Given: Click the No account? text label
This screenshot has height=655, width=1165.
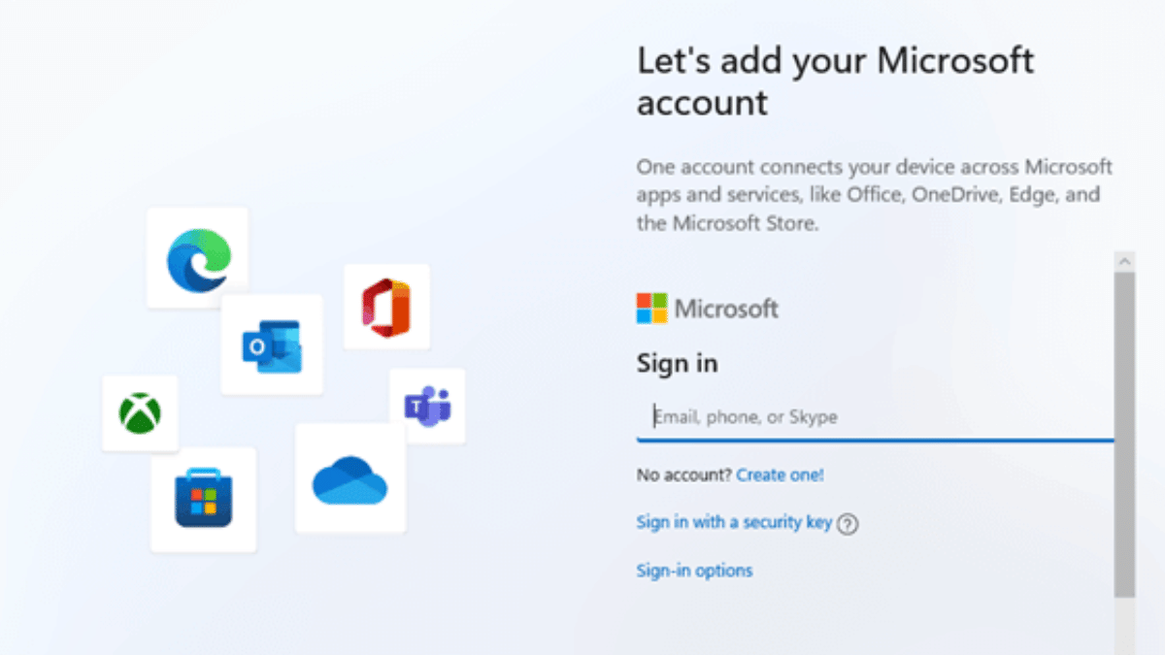Looking at the screenshot, I should click(x=682, y=475).
